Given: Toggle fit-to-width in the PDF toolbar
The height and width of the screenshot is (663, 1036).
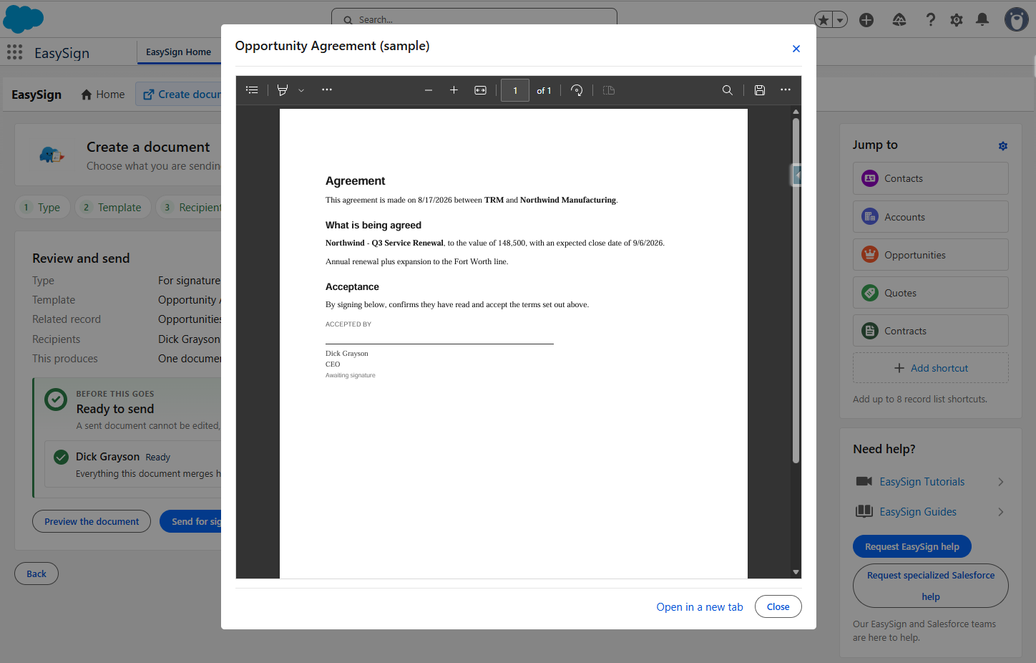Looking at the screenshot, I should coord(481,90).
